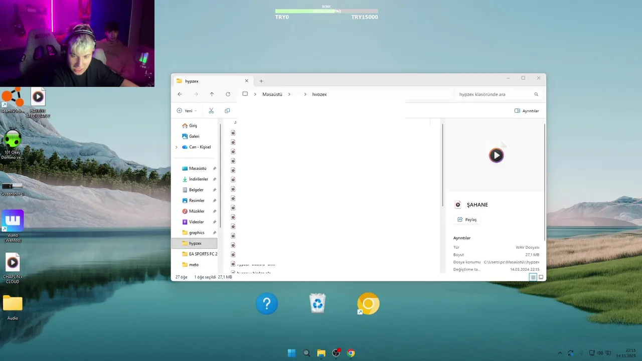642x361 pixels.
Task: Cut the selected file using scissors icon
Action: 211,111
